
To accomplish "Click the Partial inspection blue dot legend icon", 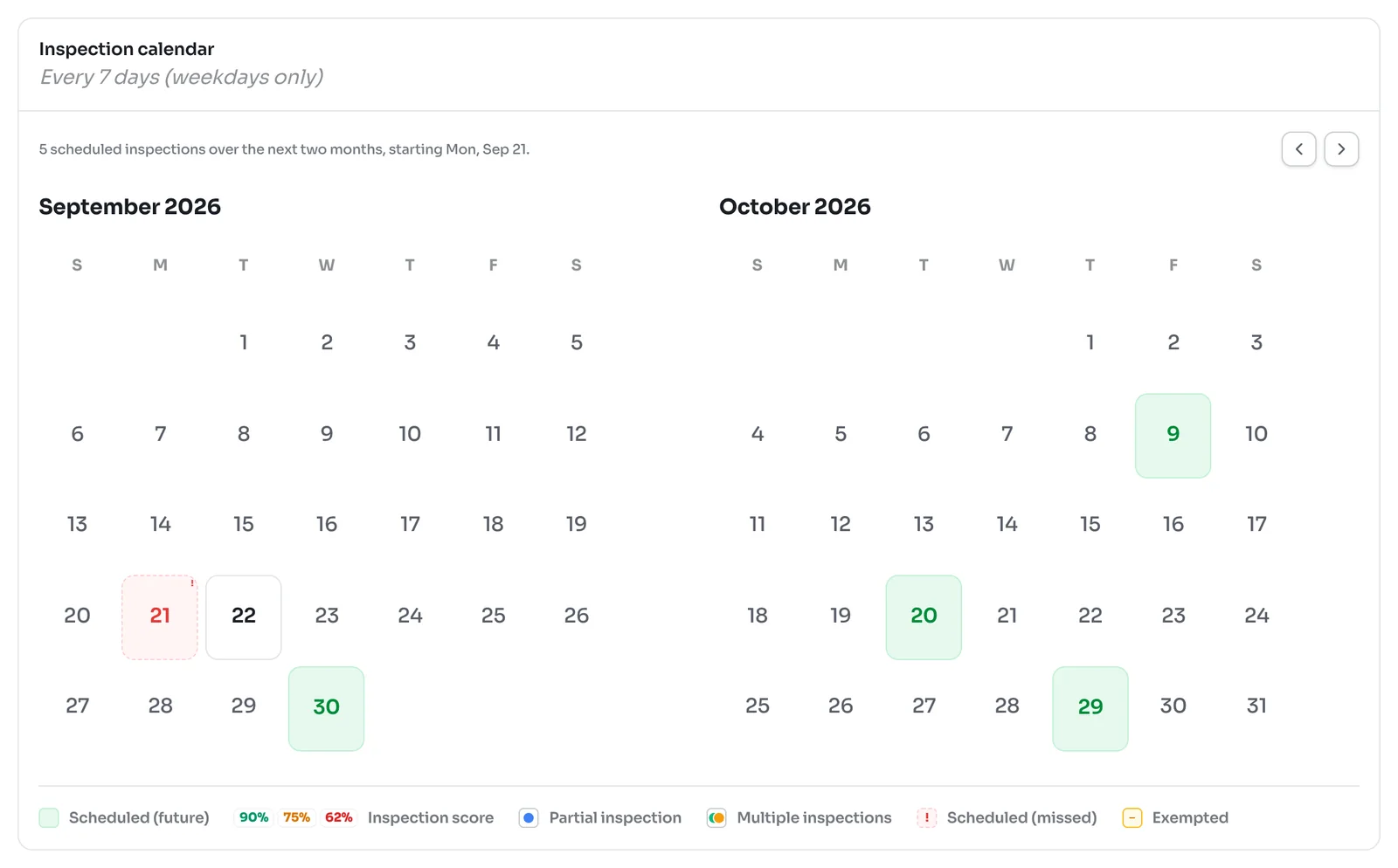I will [529, 818].
